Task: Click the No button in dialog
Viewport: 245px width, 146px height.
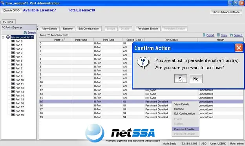Action: 196,79
